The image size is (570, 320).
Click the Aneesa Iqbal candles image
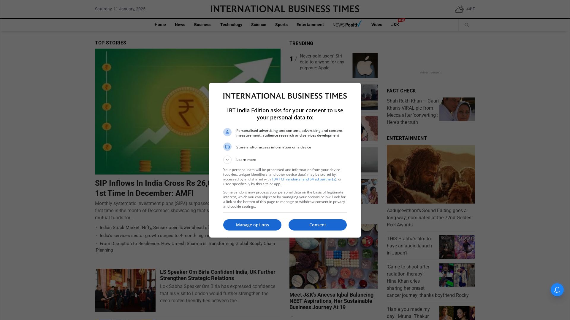coord(333,263)
